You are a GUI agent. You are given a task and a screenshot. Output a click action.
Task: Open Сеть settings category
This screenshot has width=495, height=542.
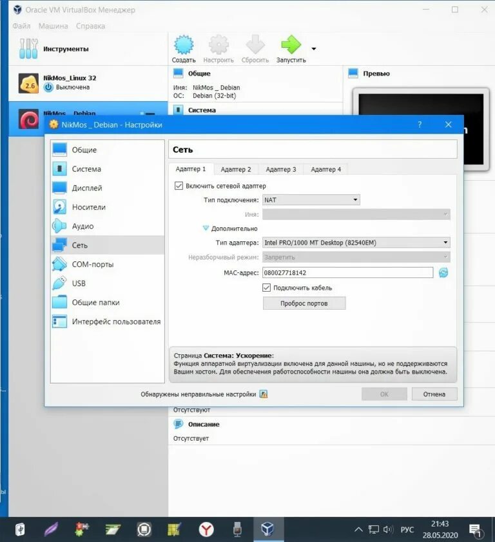[108, 245]
